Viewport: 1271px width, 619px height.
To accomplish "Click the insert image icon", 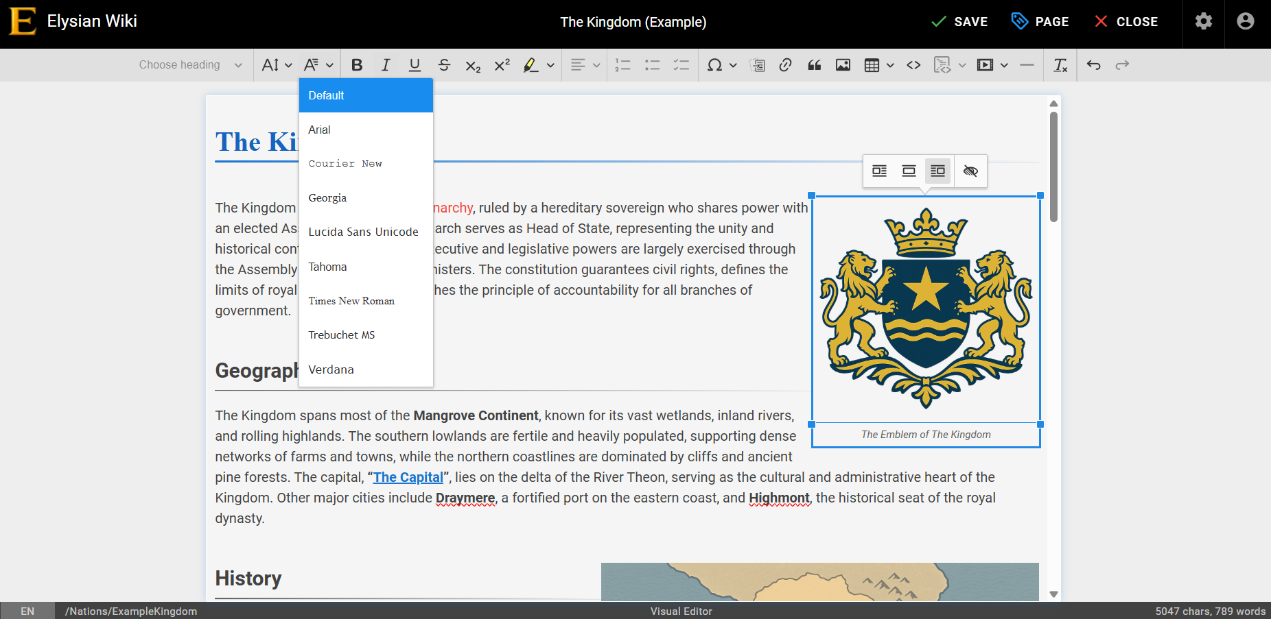I will (843, 65).
